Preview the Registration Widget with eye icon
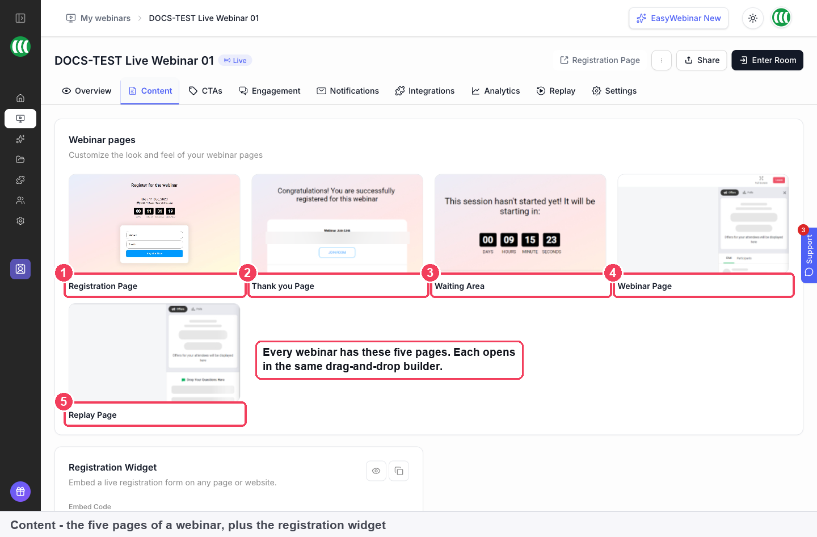The height and width of the screenshot is (537, 817). pyautogui.click(x=376, y=471)
